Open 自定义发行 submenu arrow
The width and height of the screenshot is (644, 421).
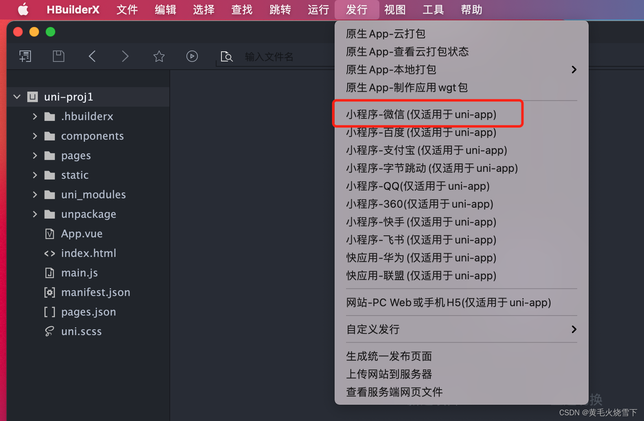coord(574,329)
